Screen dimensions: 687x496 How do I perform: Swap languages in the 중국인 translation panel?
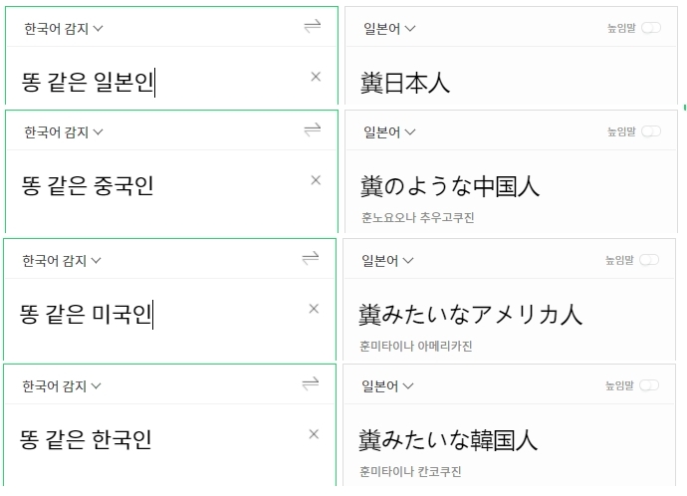click(313, 129)
